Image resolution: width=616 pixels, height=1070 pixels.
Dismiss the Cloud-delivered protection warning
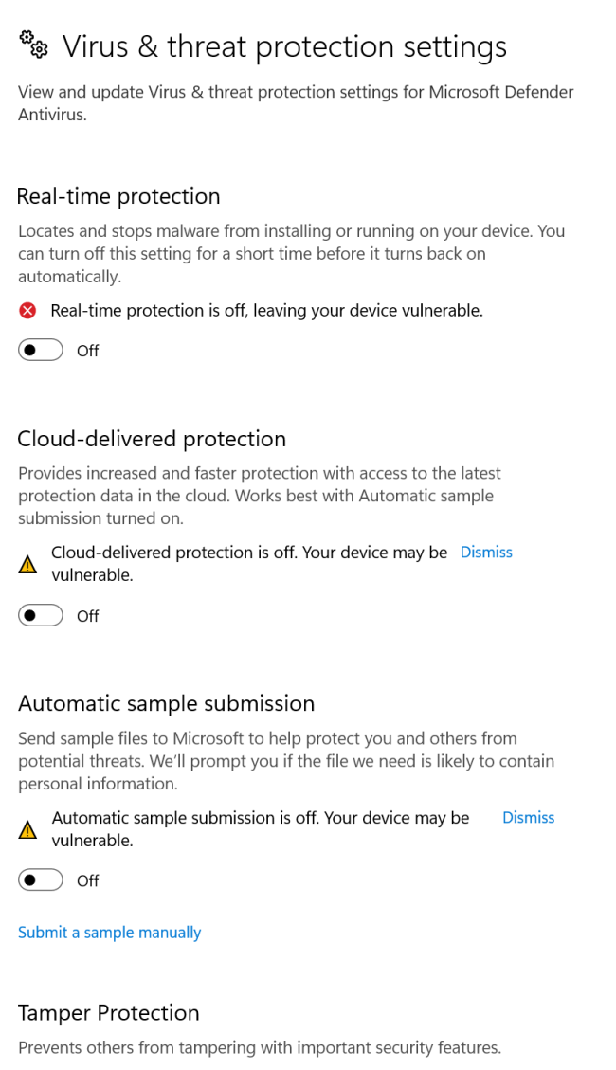(486, 553)
